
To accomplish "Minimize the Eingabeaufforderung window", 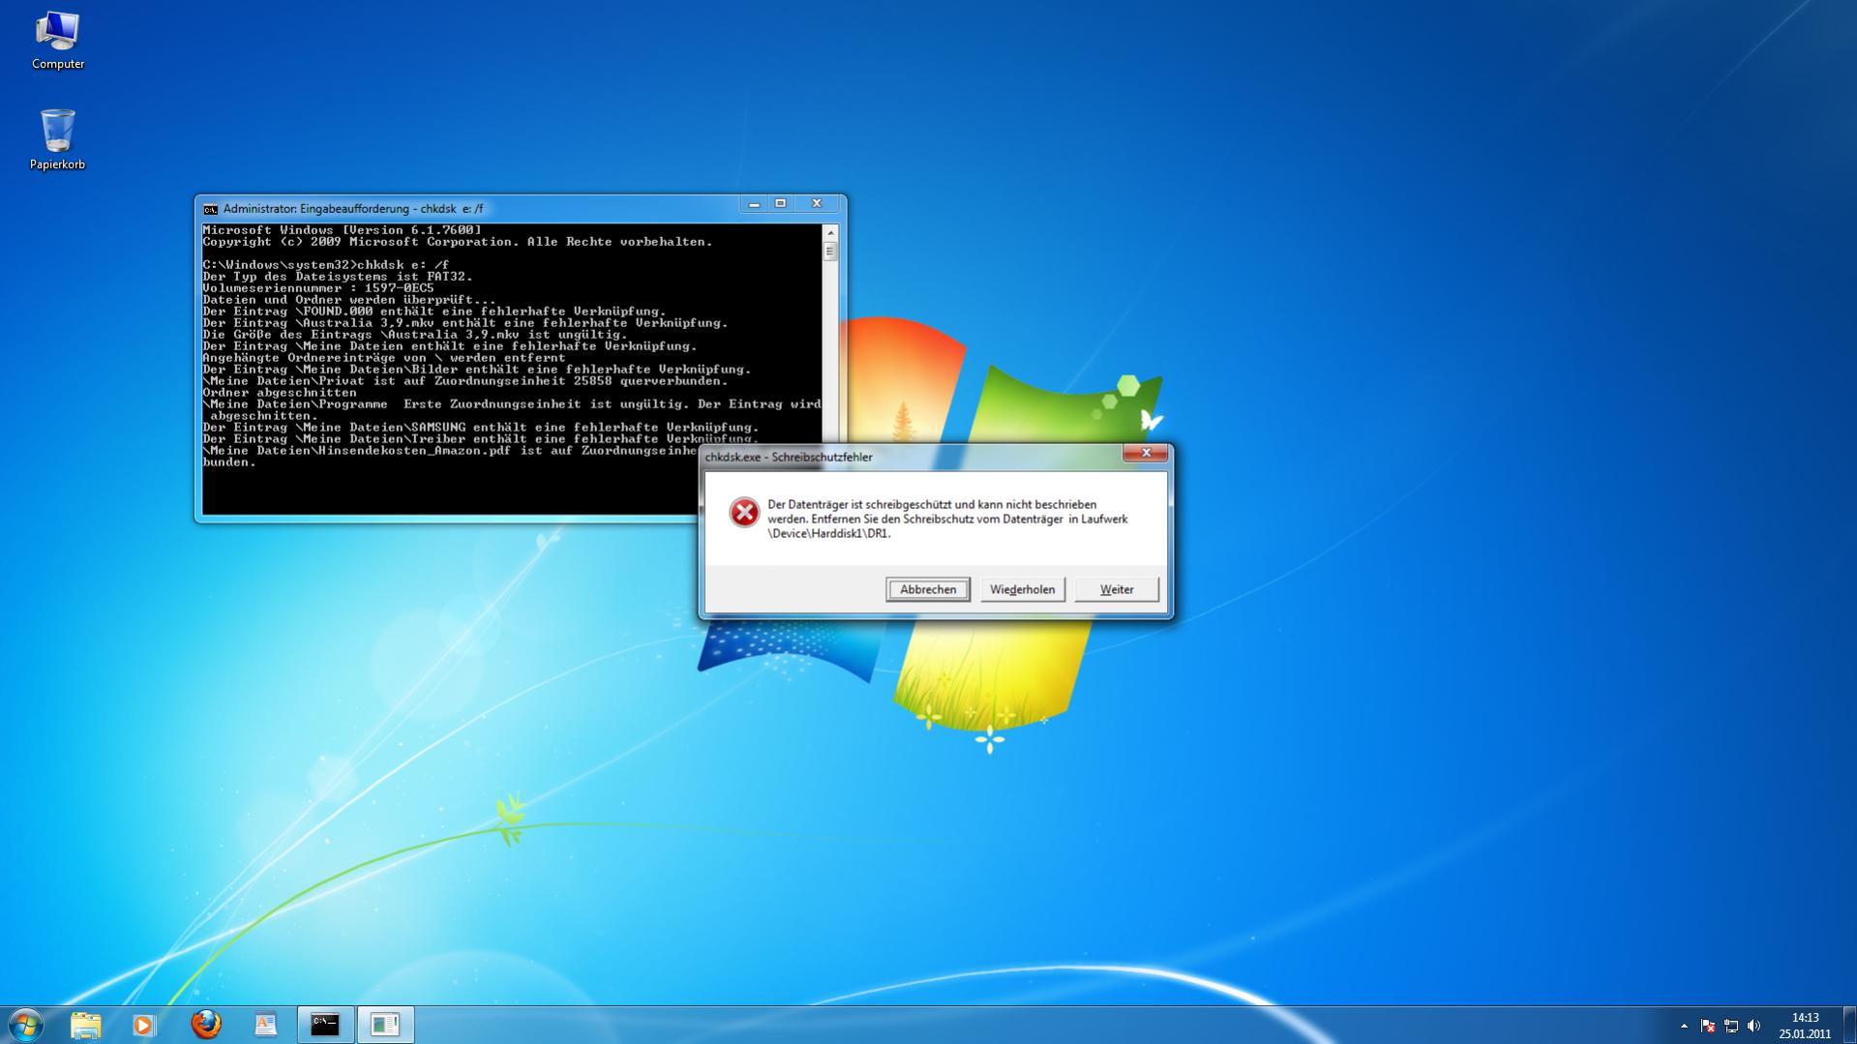I will pyautogui.click(x=754, y=204).
